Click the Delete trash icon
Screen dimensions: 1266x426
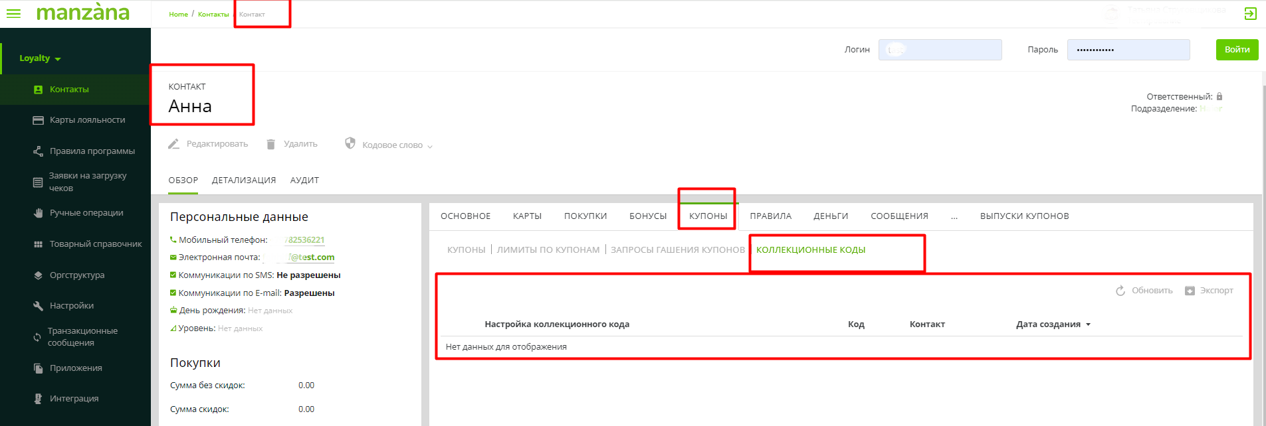pos(271,144)
